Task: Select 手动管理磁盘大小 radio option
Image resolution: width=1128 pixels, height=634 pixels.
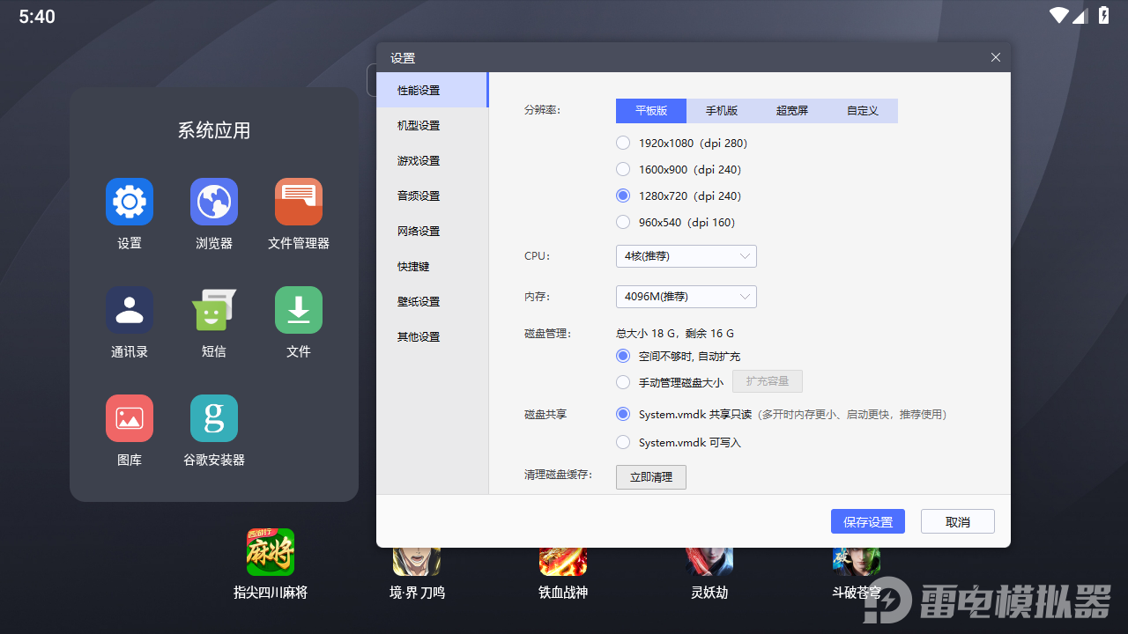Action: pos(623,382)
